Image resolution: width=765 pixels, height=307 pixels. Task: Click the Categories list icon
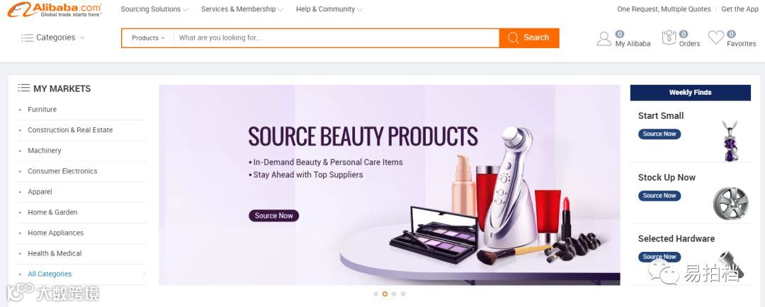(x=28, y=37)
